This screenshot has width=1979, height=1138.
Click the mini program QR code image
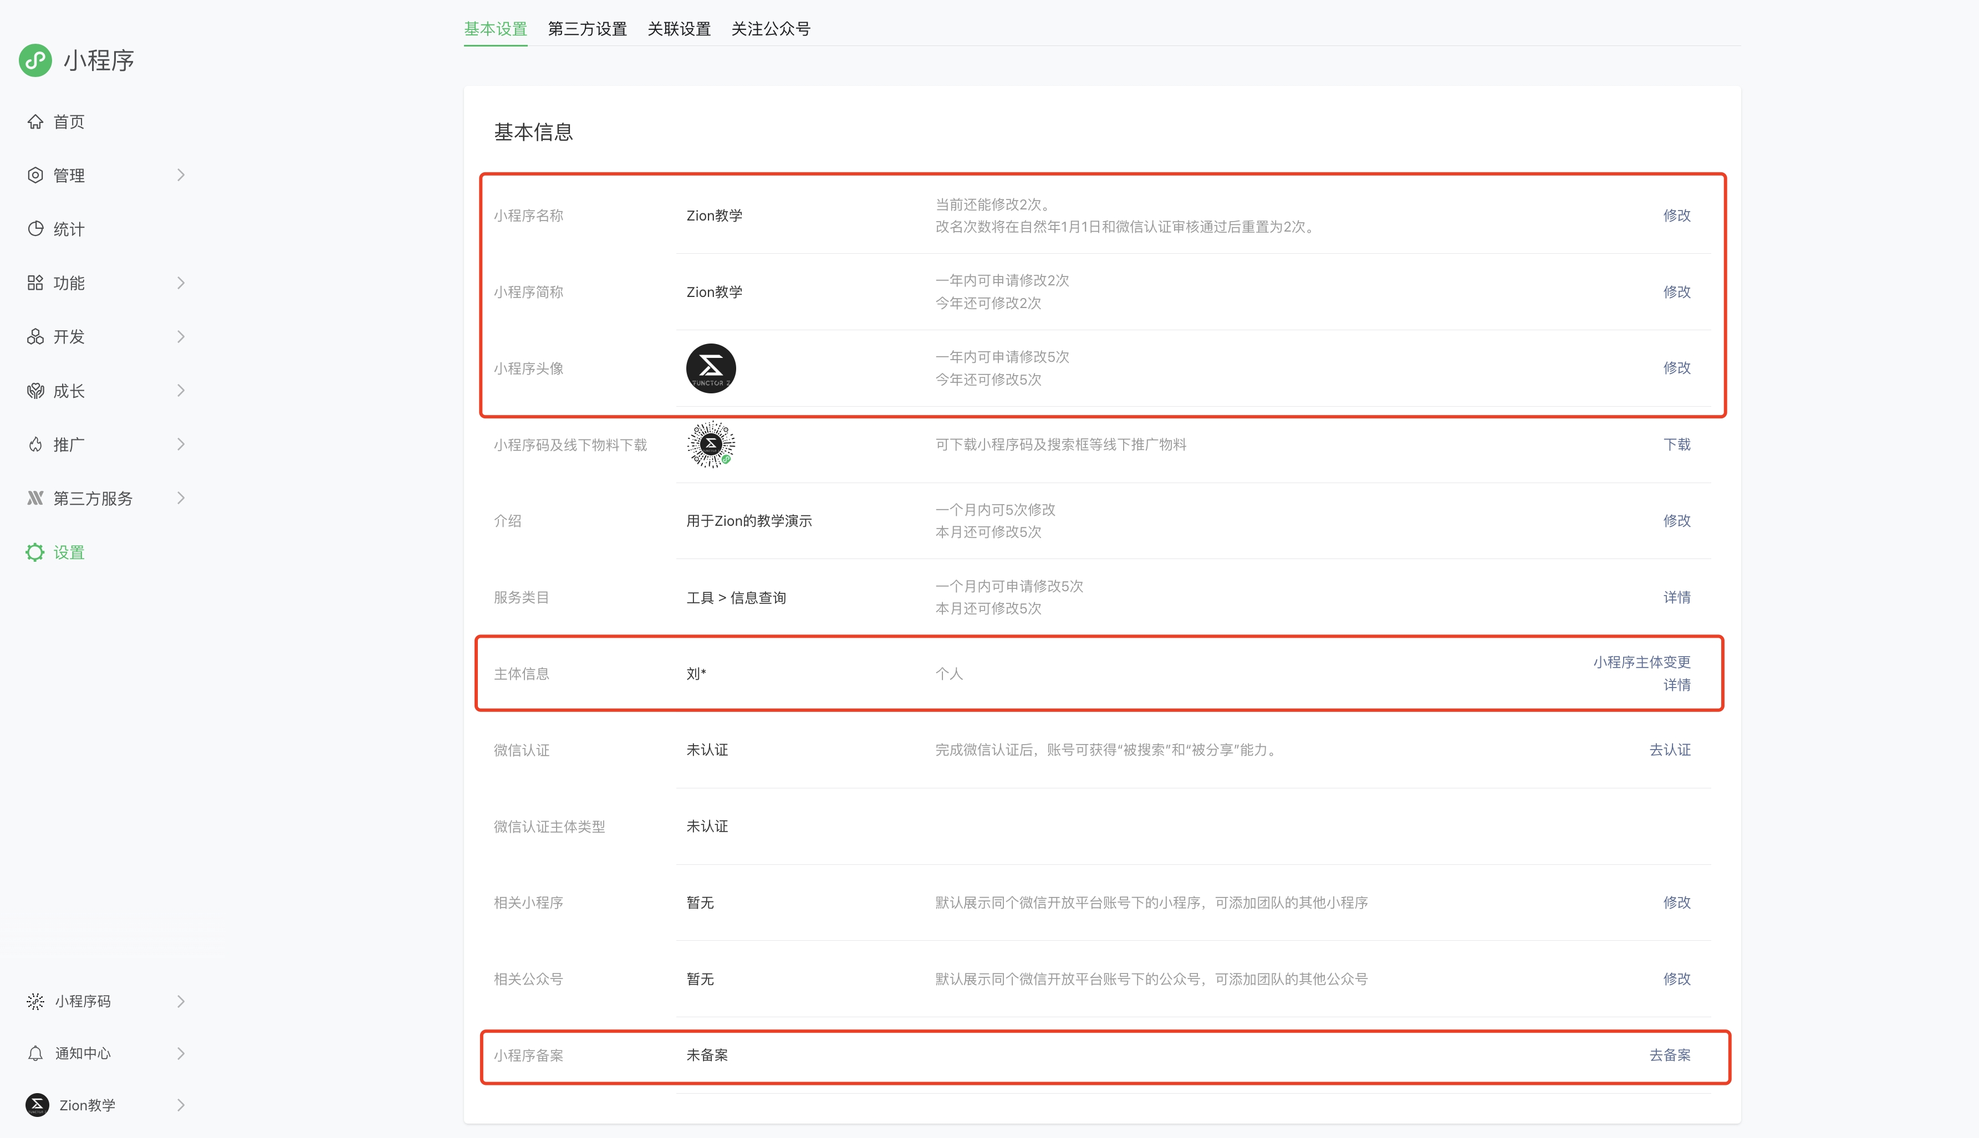[711, 445]
